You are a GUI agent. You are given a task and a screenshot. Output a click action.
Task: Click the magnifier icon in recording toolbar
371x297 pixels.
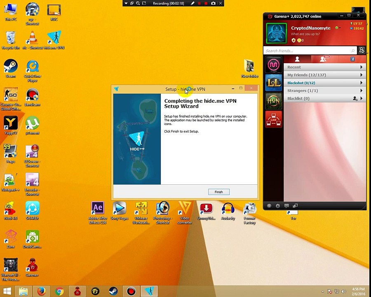pyautogui.click(x=138, y=3)
